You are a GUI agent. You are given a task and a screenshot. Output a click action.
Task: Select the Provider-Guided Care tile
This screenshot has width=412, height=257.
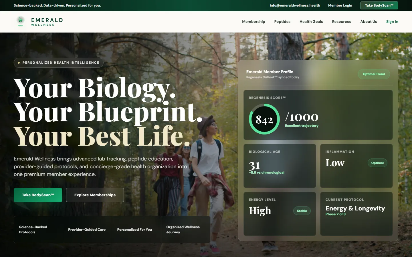tap(88, 230)
